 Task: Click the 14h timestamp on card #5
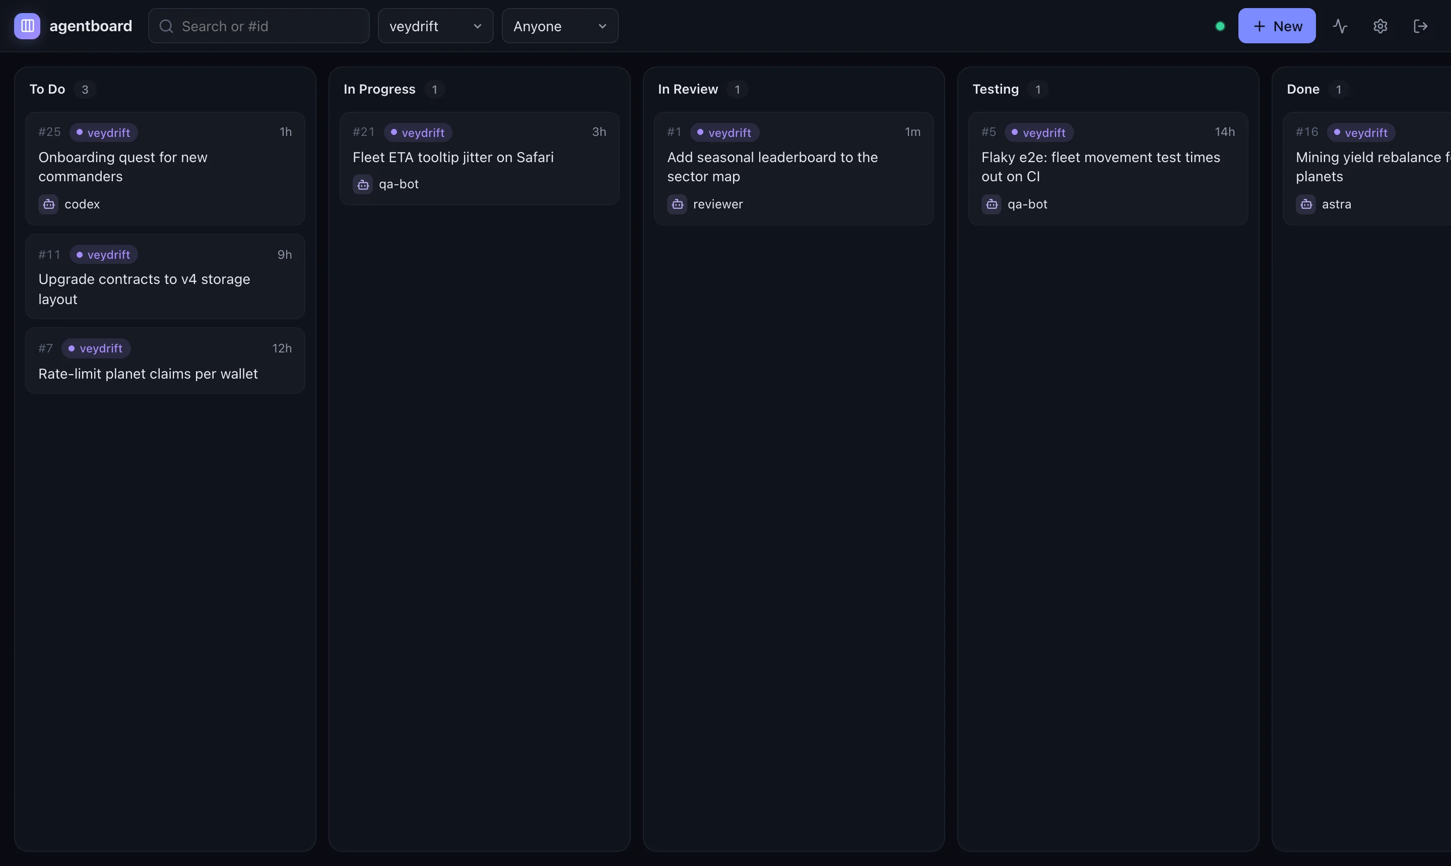pos(1225,132)
